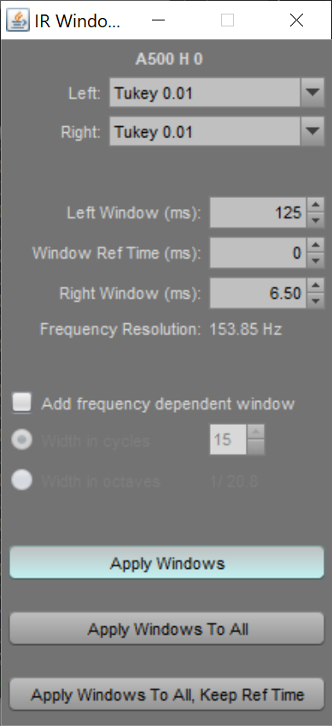Decrease Right Window value with down arrow

coord(316,301)
